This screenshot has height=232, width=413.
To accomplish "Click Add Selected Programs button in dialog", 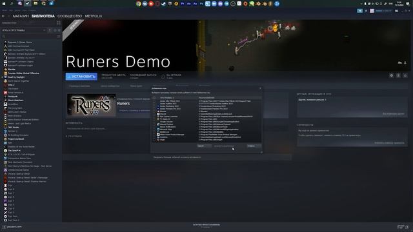I will (224, 146).
